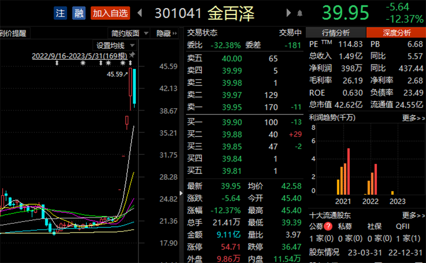The image size is (426, 263).
Task: Click the PE TTM value 114.83
Action: pyautogui.click(x=350, y=44)
